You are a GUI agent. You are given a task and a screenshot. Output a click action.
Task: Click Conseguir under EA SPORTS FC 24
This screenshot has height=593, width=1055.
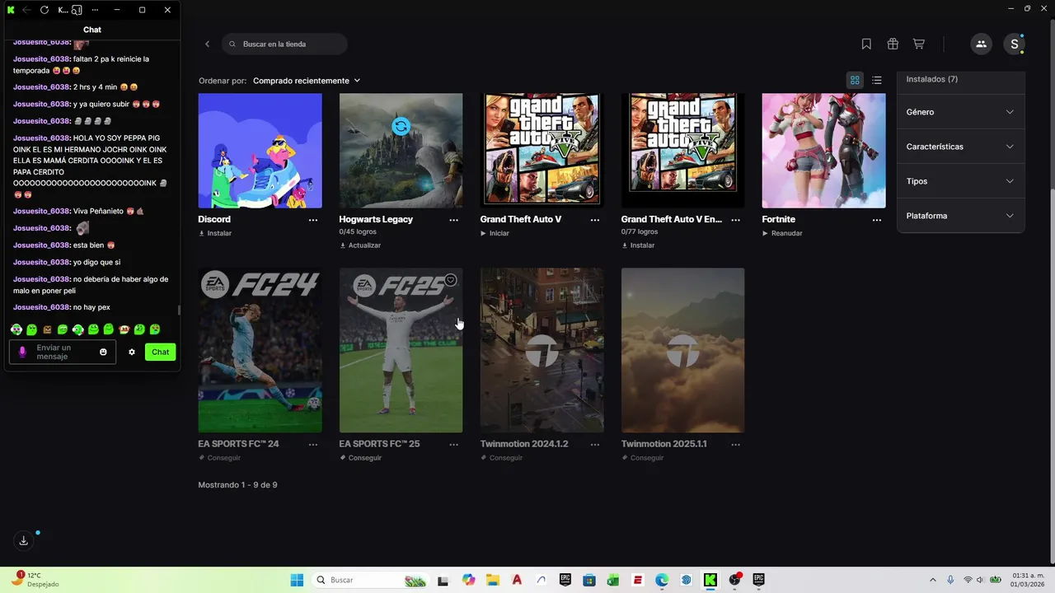click(x=219, y=458)
